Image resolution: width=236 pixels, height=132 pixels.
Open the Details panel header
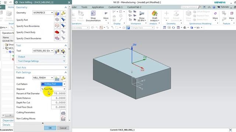[7, 125]
